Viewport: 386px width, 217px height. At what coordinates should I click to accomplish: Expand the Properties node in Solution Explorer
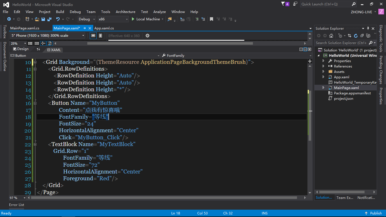tap(324, 61)
